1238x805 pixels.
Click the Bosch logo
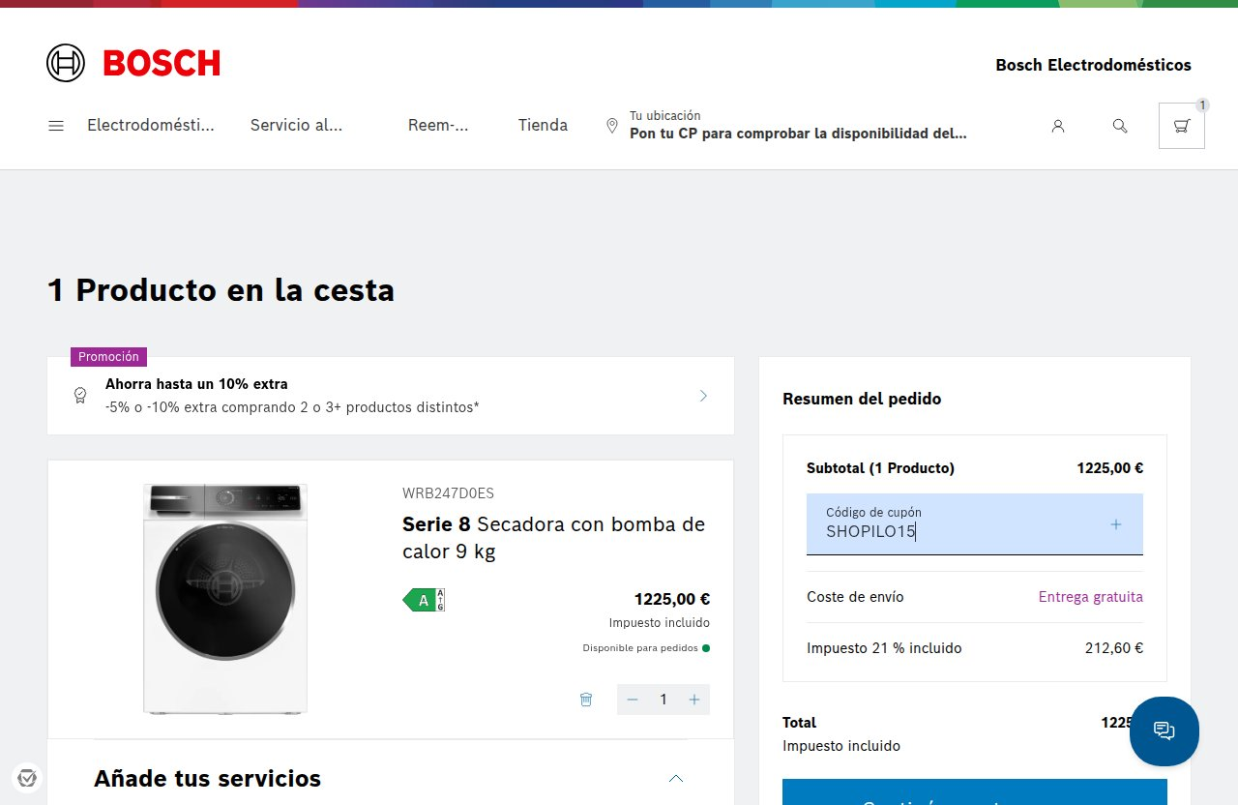point(133,63)
